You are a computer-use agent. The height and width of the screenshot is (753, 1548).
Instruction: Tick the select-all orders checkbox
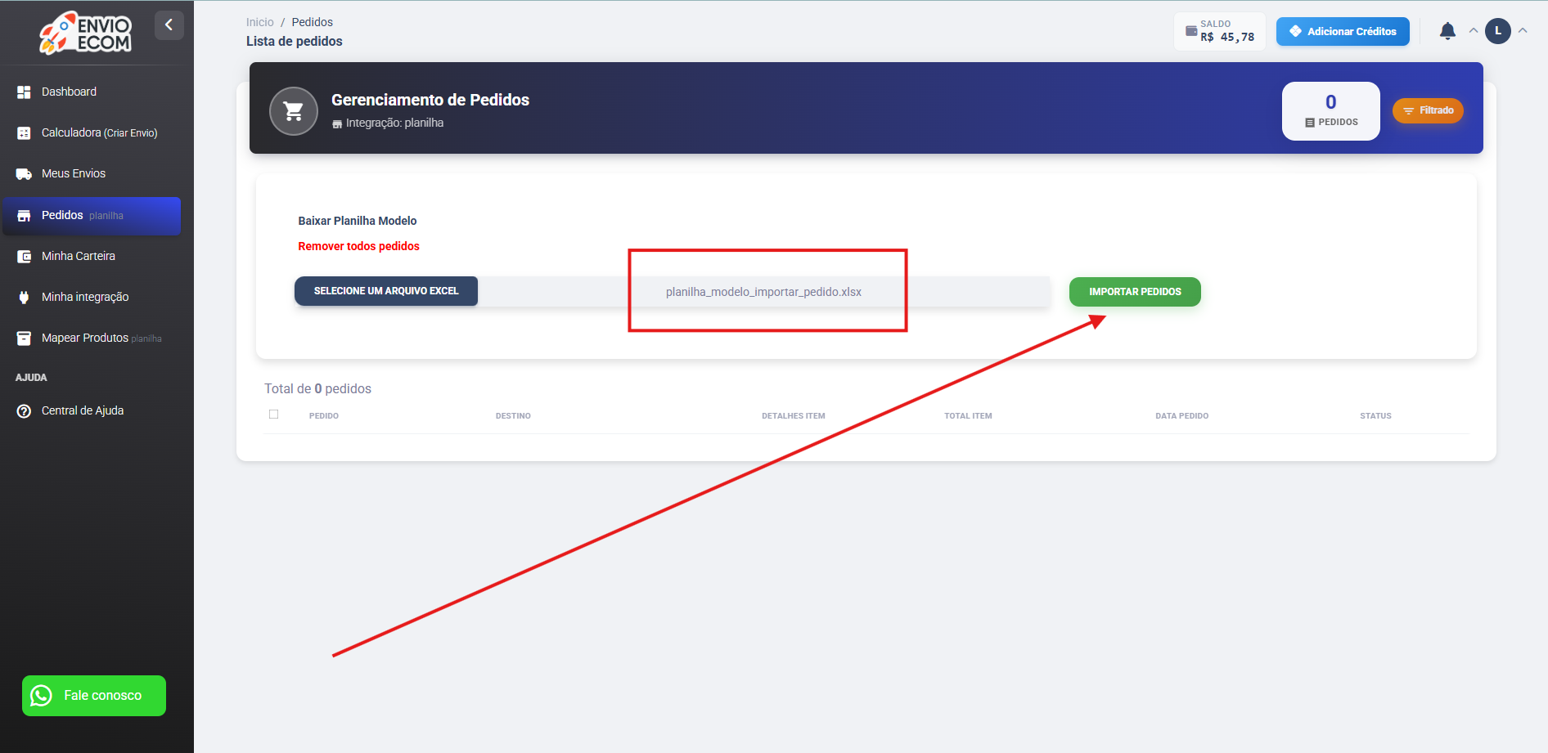[x=274, y=415]
